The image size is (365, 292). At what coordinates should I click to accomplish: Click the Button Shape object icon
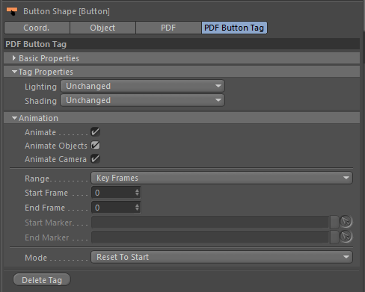coord(12,11)
